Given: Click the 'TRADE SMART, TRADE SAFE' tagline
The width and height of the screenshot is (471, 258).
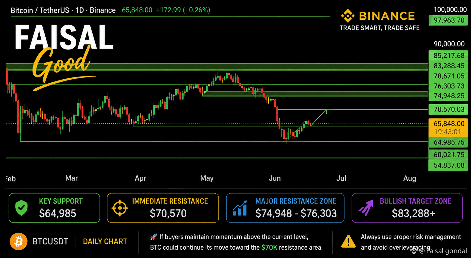Looking at the screenshot, I should click(379, 28).
